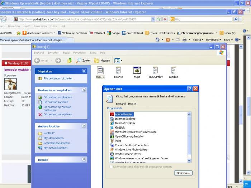Open Extra menu in hosts window
Image resolution: width=251 pixels, height=188 pixels.
(93, 53)
